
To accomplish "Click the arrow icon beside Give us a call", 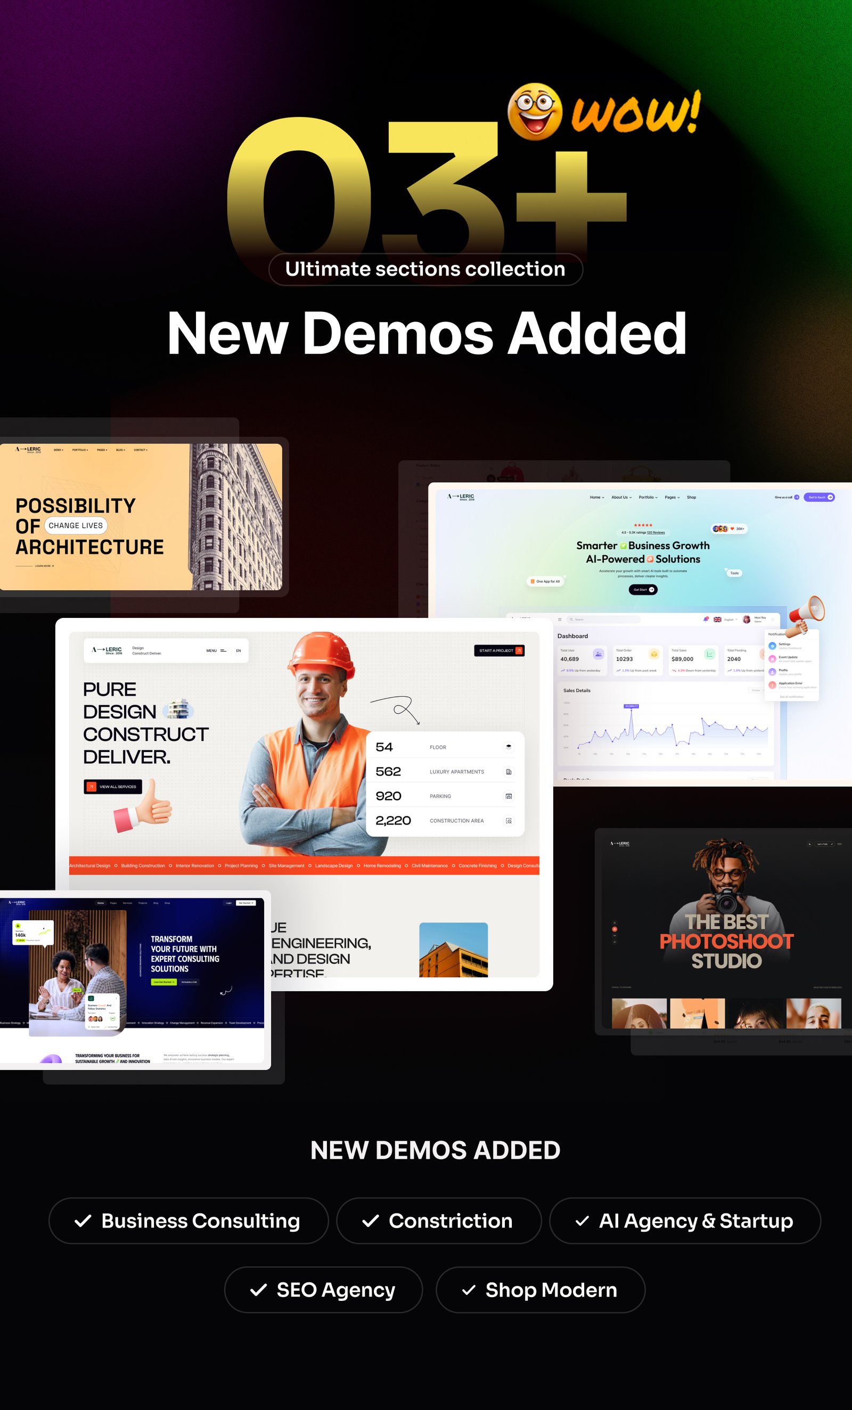I will tap(797, 497).
